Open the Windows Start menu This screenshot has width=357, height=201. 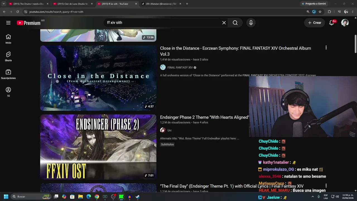[x=6, y=197]
